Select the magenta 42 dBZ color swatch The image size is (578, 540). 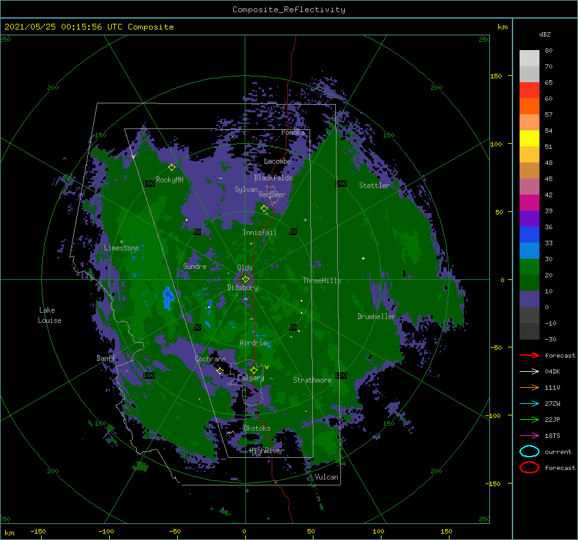(x=529, y=202)
